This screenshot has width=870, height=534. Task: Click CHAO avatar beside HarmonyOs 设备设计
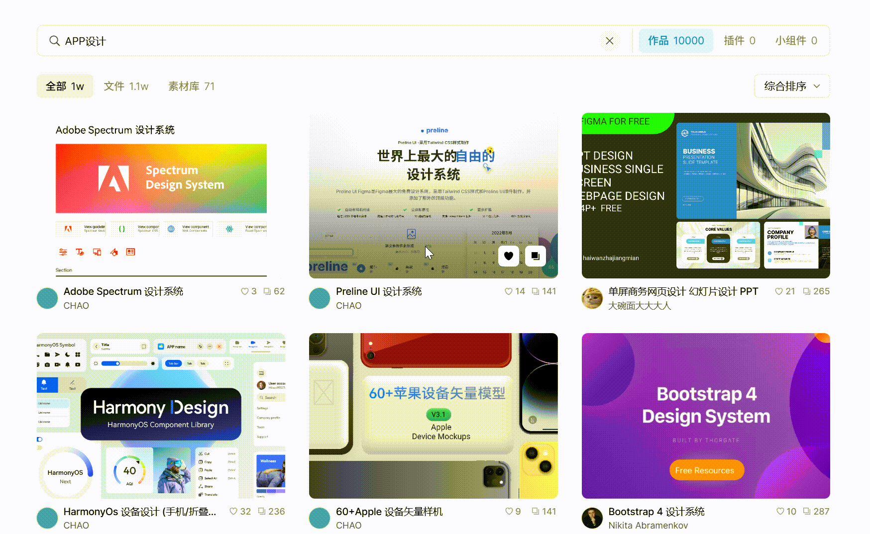(x=47, y=518)
